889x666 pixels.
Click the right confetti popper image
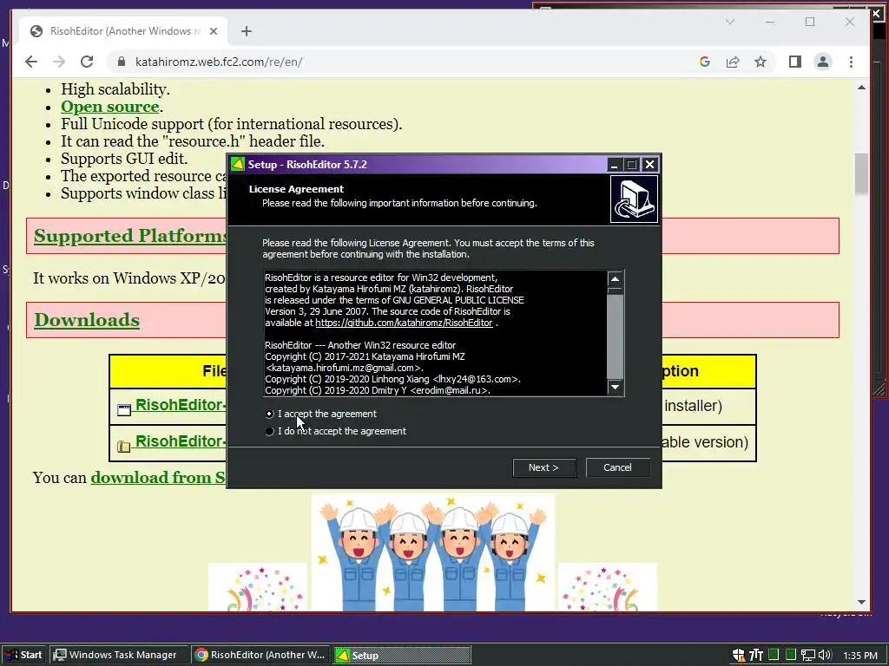click(x=607, y=587)
